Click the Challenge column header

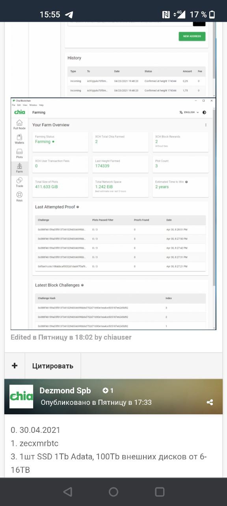tap(43, 220)
